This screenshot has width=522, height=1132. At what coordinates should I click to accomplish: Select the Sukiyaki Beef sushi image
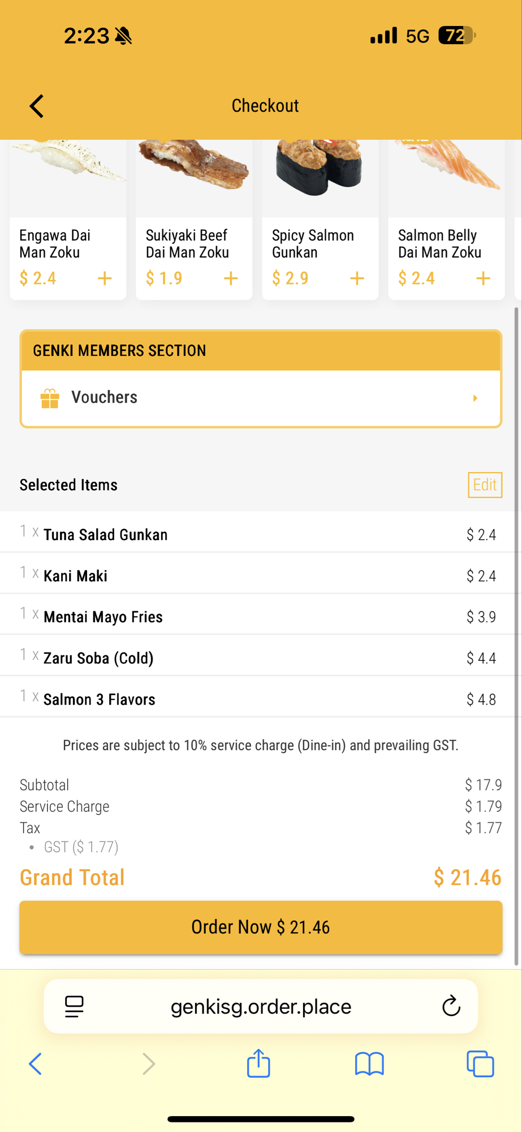[x=194, y=167]
